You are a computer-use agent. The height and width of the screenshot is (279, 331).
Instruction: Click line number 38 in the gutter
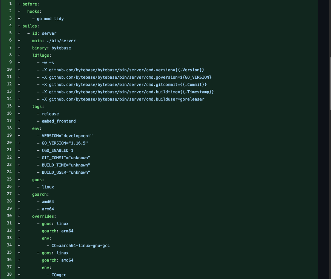(9, 275)
